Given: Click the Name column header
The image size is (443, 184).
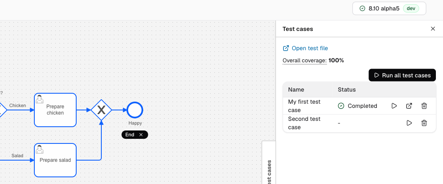Looking at the screenshot, I should (296, 90).
